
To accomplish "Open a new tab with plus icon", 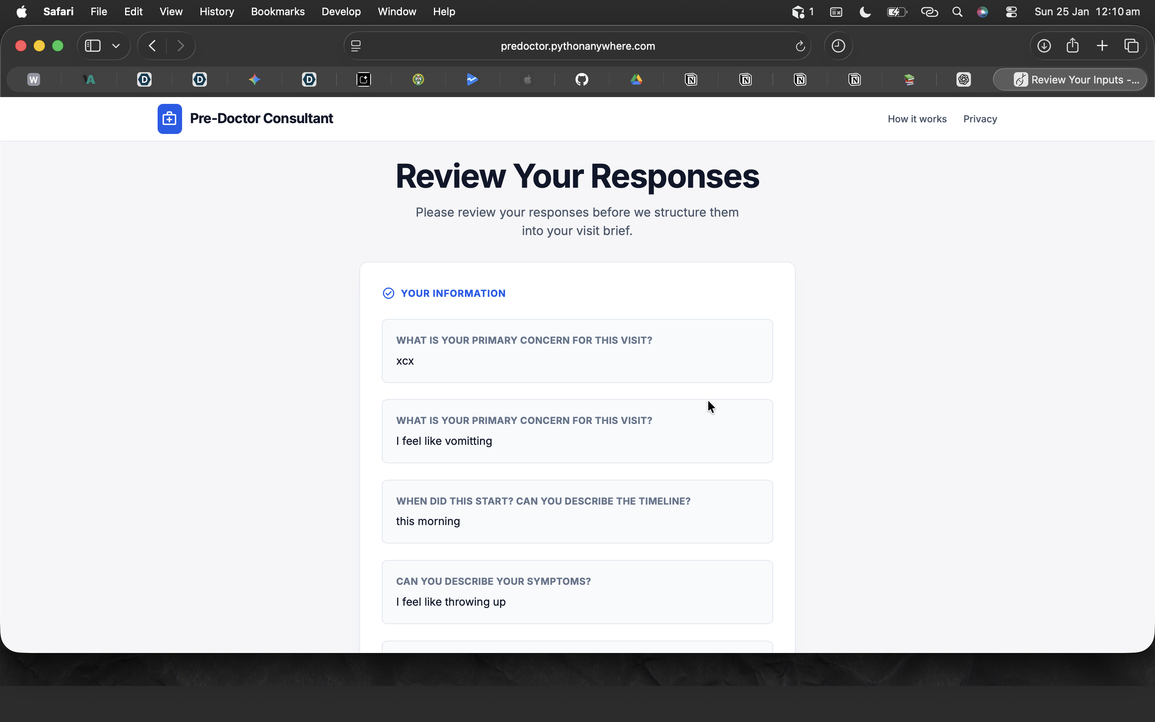I will point(1102,46).
